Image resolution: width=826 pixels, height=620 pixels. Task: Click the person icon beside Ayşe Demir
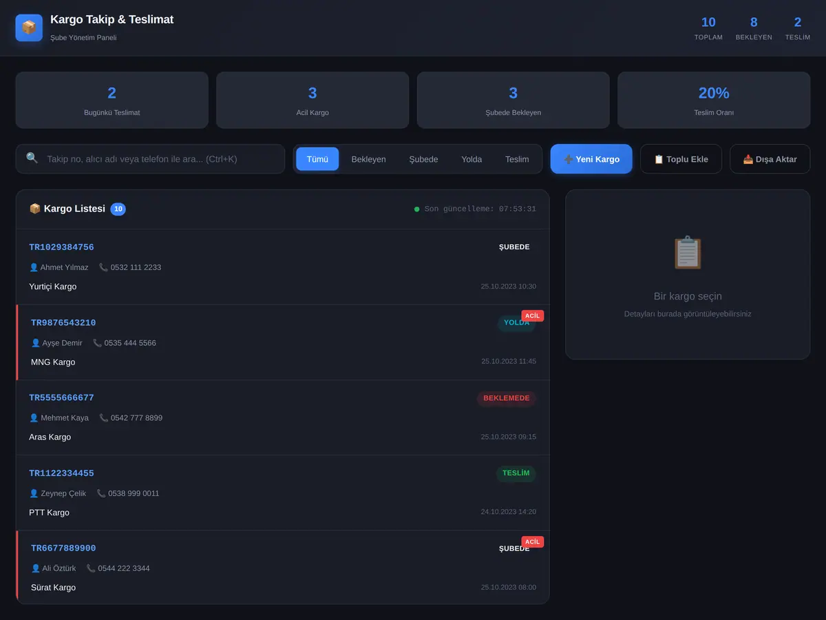[36, 343]
